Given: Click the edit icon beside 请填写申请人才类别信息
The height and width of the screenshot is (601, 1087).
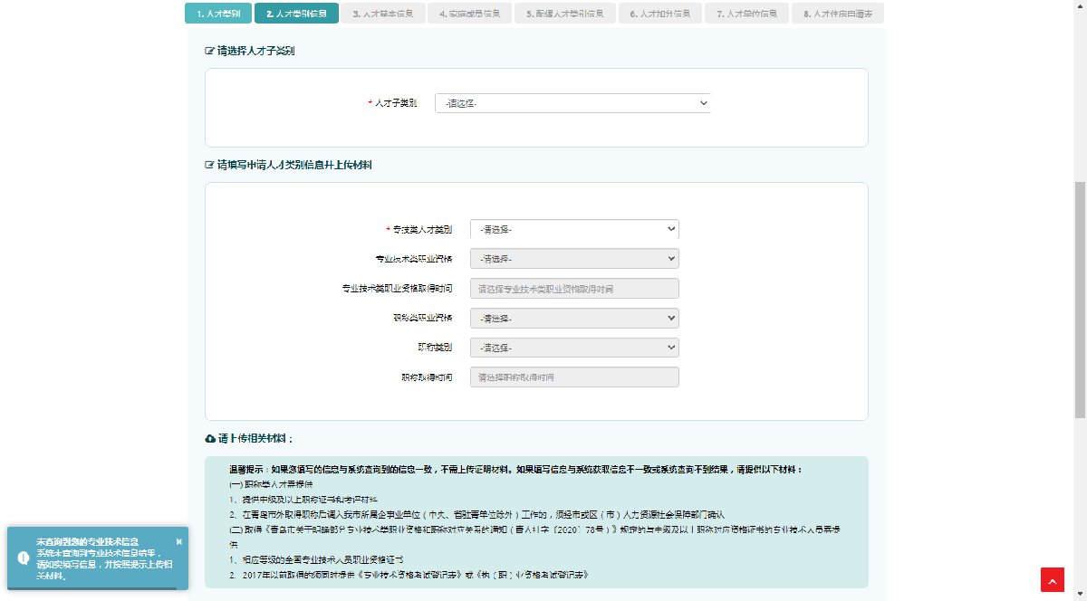Looking at the screenshot, I should (x=210, y=166).
